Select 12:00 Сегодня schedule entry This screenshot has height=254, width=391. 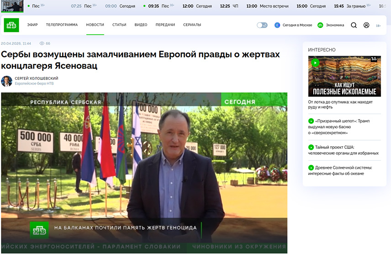coord(197,6)
